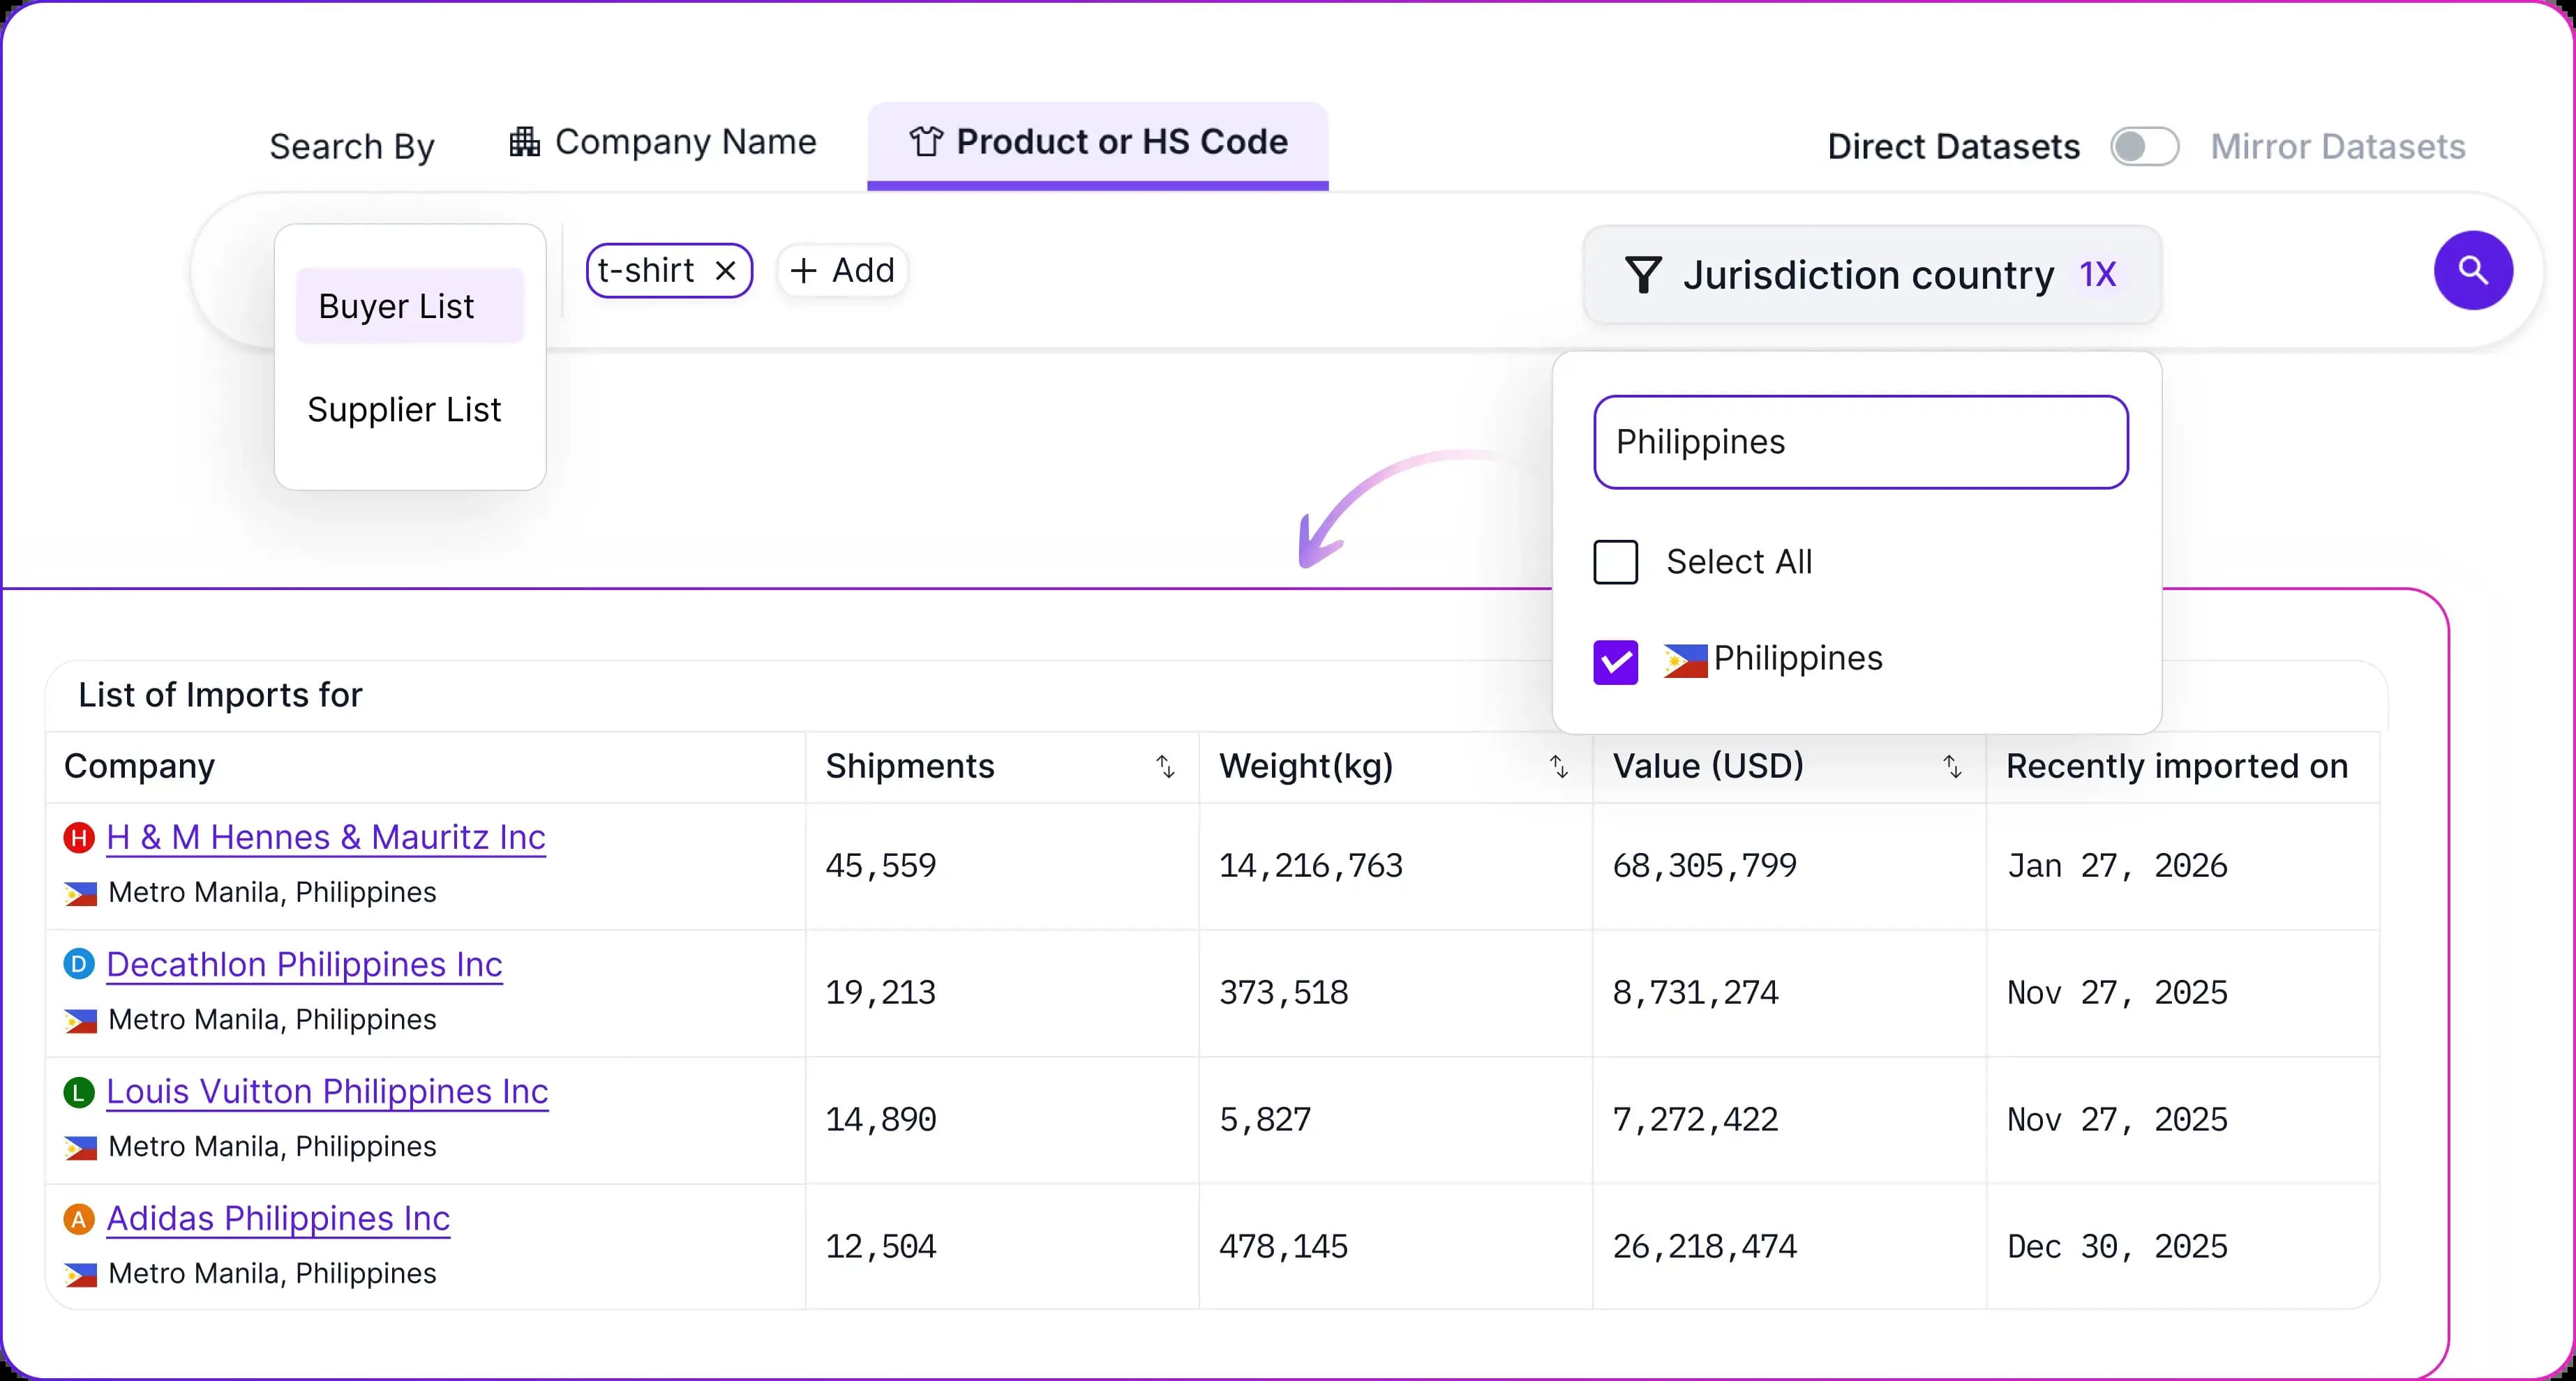Click the funnel filter icon
Image resolution: width=2576 pixels, height=1381 pixels.
tap(1643, 275)
